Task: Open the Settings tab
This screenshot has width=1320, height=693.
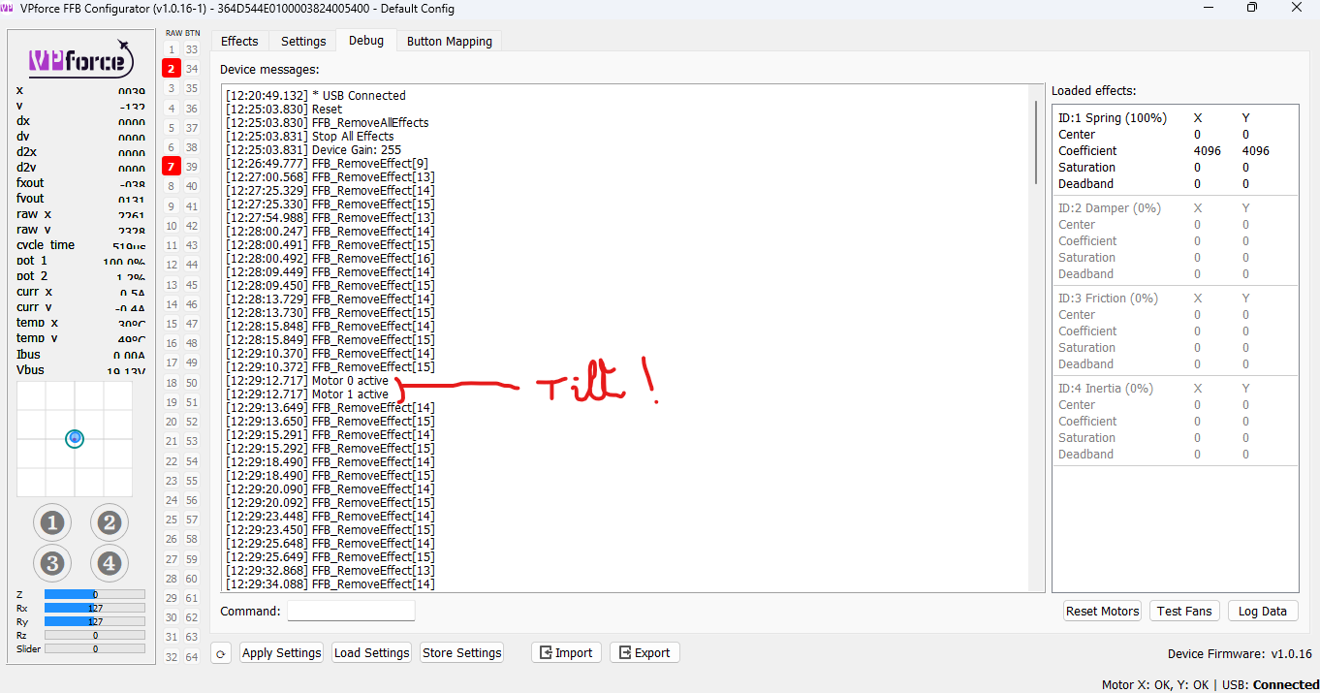Action: (303, 41)
